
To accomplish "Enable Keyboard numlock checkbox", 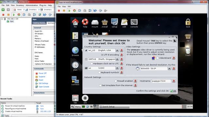I will click(x=99, y=72).
